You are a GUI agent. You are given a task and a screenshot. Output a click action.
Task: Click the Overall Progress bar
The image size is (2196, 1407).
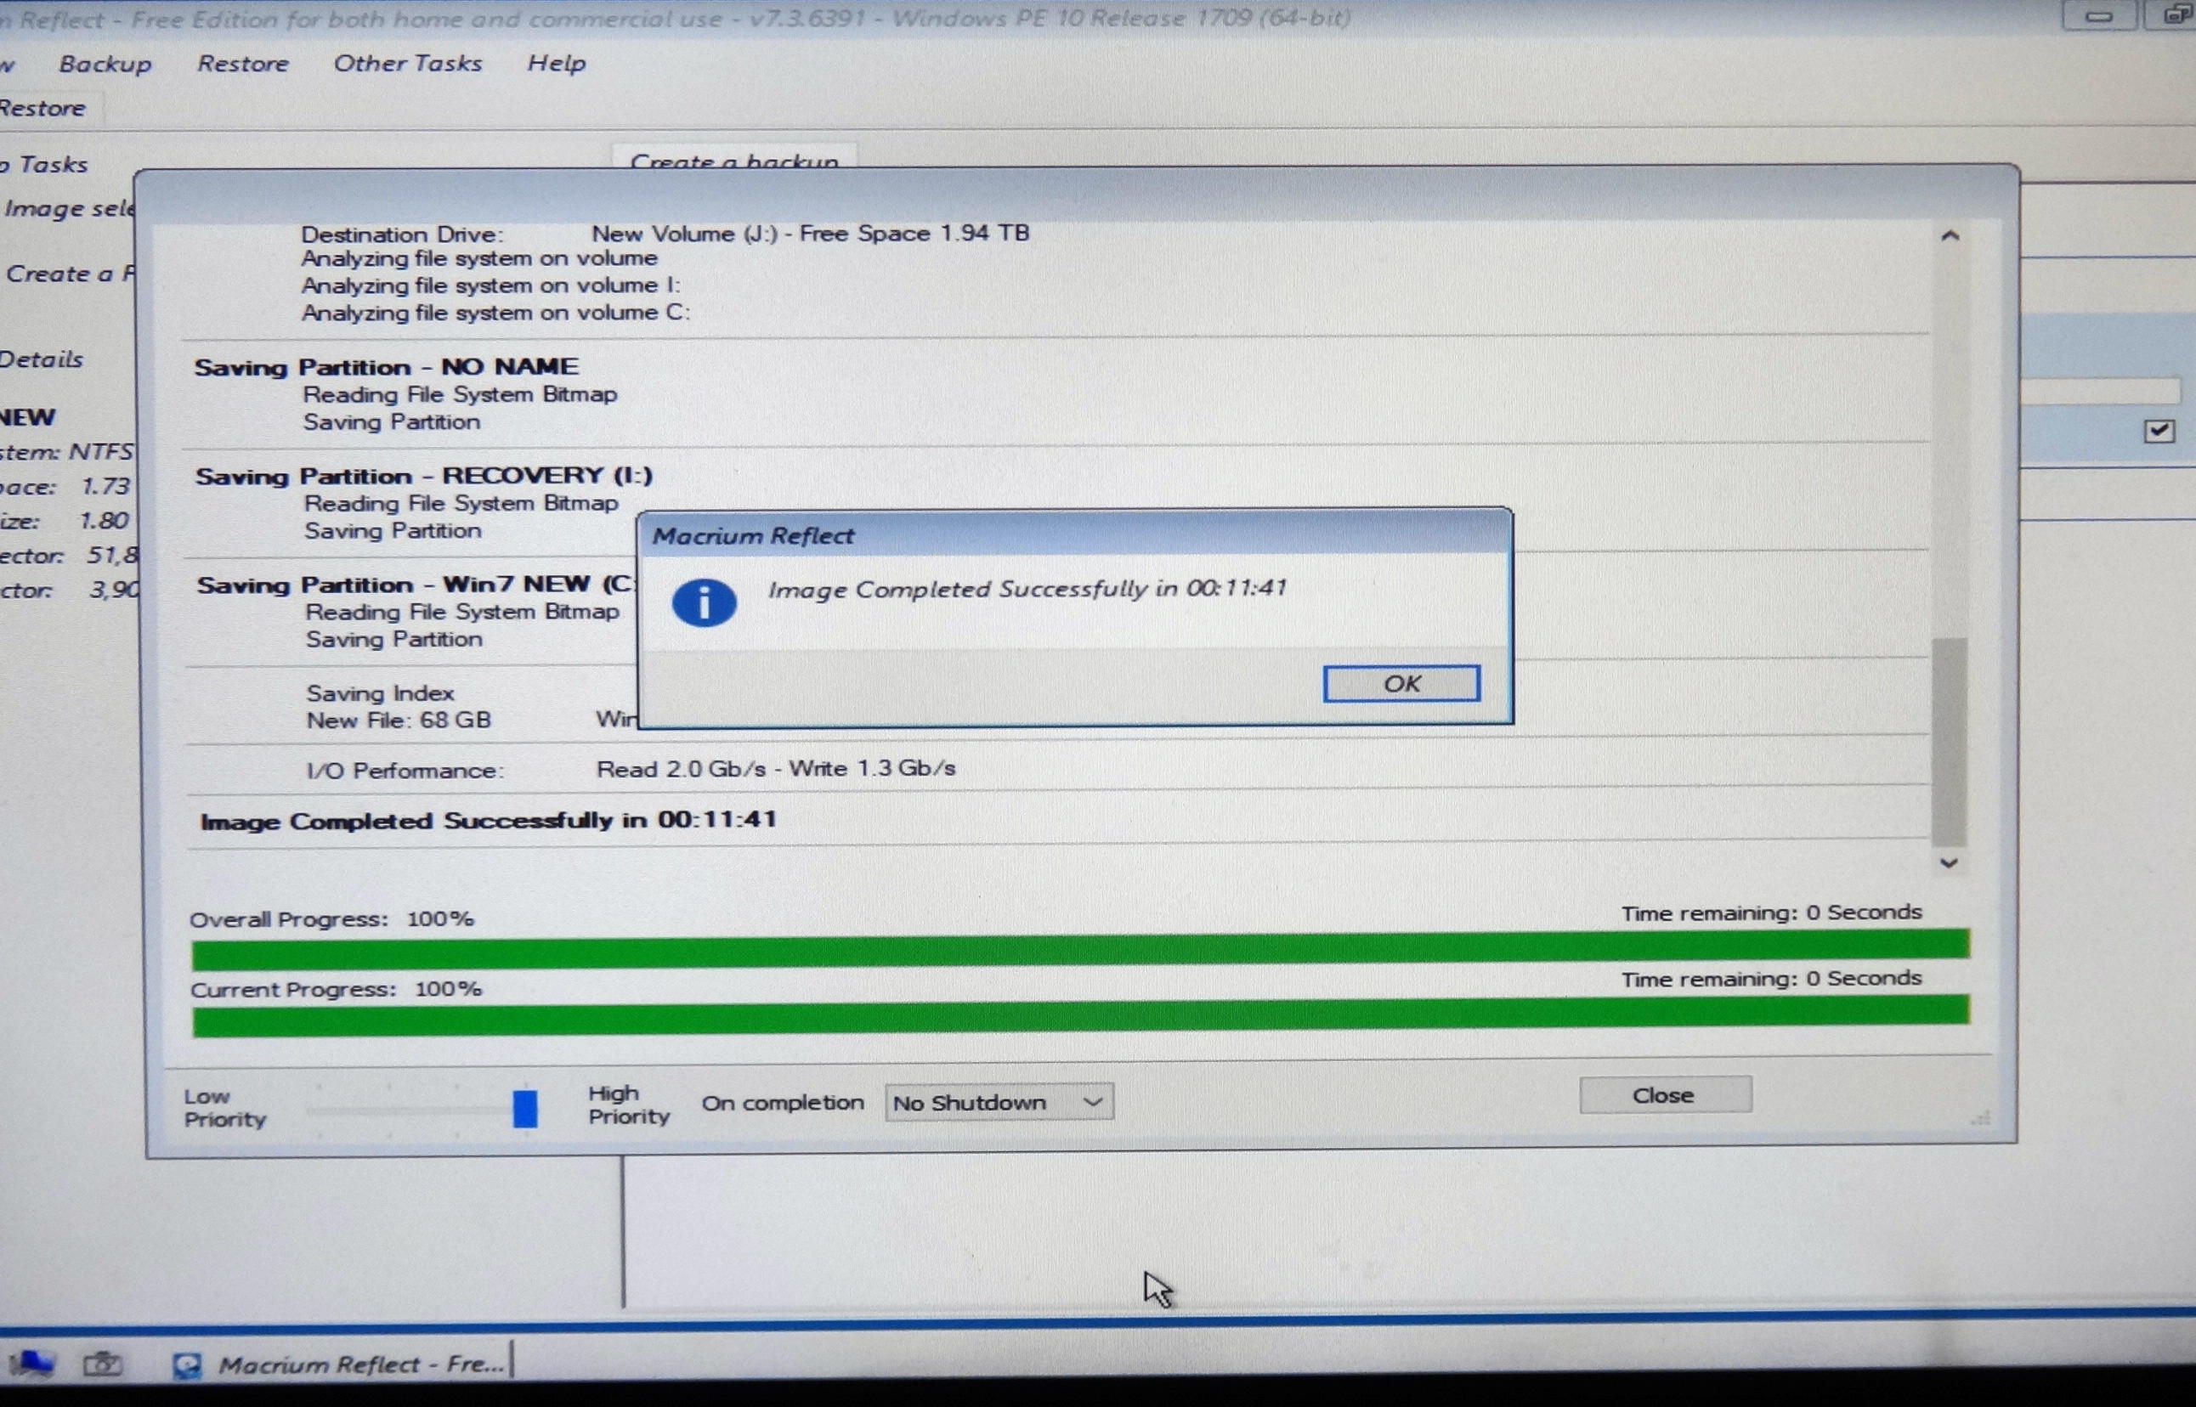tap(1080, 950)
